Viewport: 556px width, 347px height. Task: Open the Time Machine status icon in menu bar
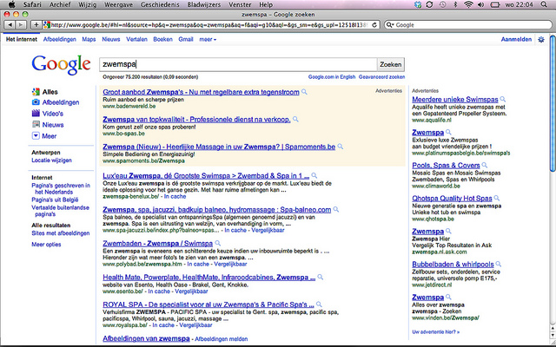[442, 4]
